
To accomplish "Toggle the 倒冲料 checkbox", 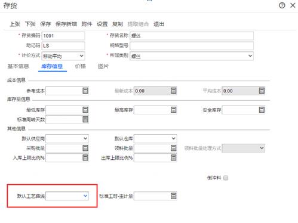I will click(x=226, y=178).
